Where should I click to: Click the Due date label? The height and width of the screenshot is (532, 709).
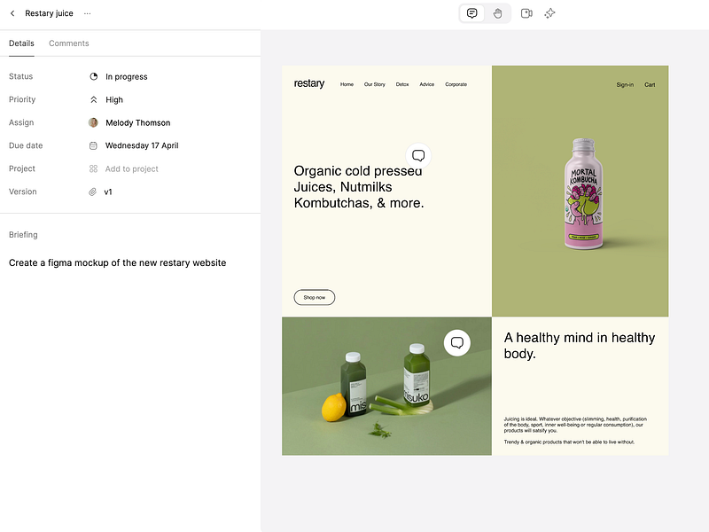[26, 145]
